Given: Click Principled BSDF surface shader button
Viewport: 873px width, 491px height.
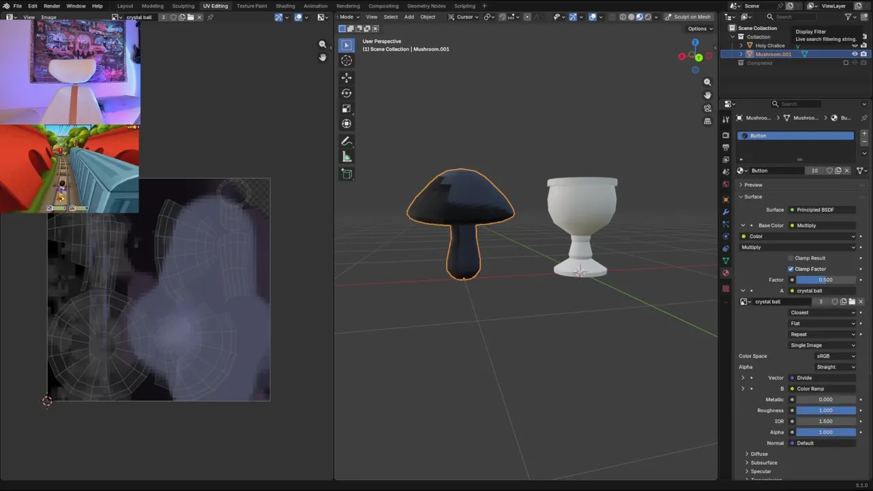Looking at the screenshot, I should coord(822,209).
